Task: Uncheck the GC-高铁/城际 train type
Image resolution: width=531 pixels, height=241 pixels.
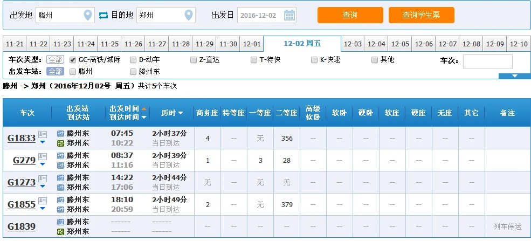Action: [x=72, y=60]
